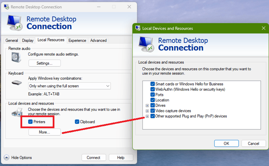Open the Advanced tab
Image resolution: width=269 pixels, height=166 pixels.
point(98,40)
